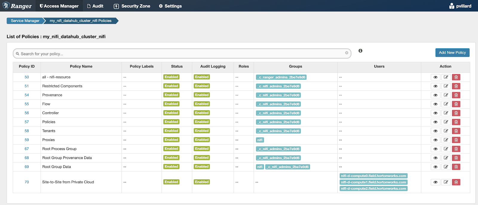Delete Site-to-Site from Private Cloud policy
Image resolution: width=478 pixels, height=205 pixels.
coord(456,182)
